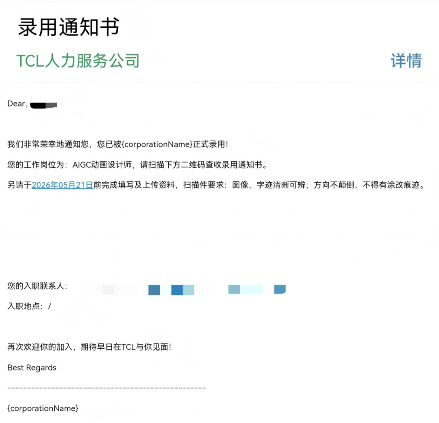Screen dimensions: 439x423
Task: Click the 入职地点 line
Action: tap(29, 306)
